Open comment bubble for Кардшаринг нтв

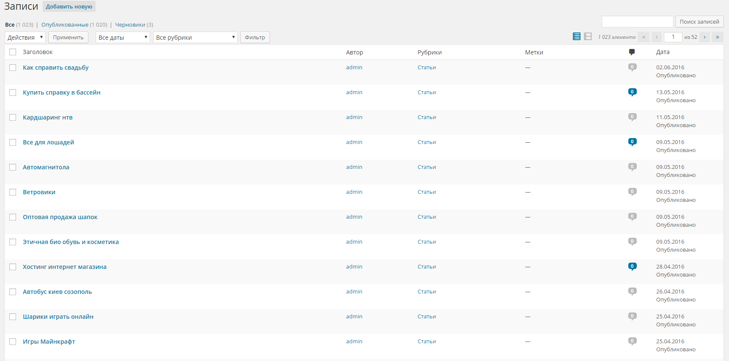click(x=632, y=117)
